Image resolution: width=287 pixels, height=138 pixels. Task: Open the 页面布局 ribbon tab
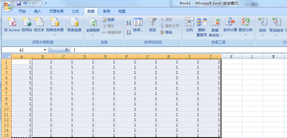tap(56, 11)
